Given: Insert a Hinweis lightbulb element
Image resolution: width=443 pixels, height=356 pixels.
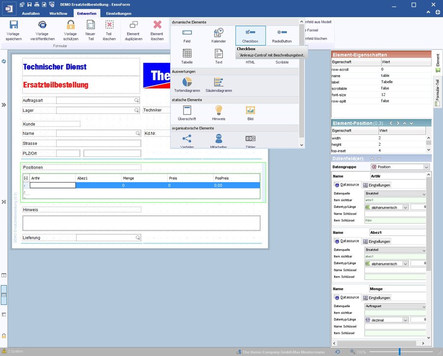Looking at the screenshot, I should 219,113.
